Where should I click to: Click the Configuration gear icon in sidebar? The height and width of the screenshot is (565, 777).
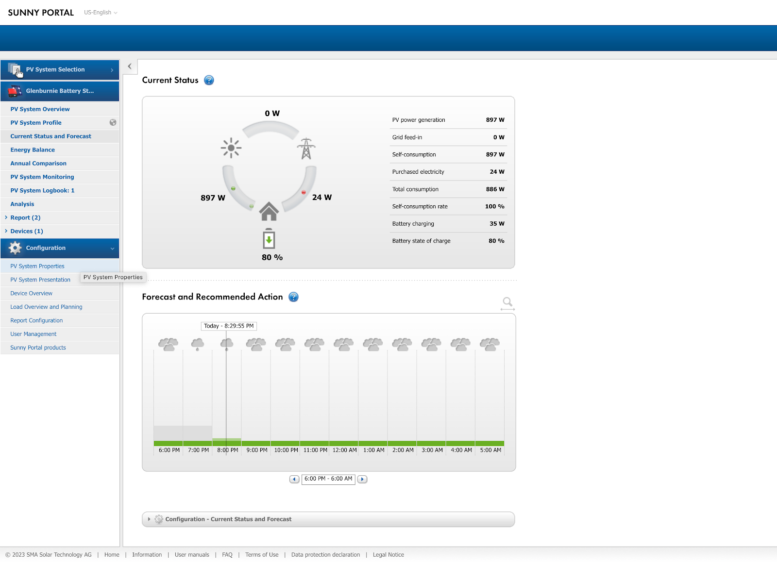pos(15,248)
